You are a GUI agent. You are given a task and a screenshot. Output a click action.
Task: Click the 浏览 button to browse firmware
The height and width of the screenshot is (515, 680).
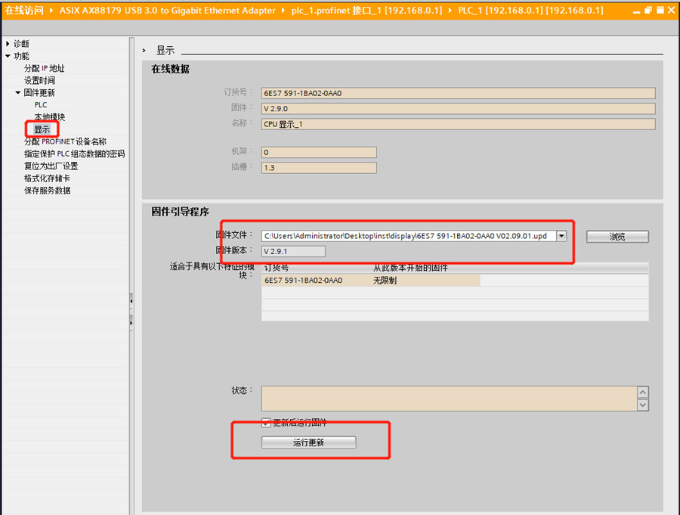coord(617,237)
